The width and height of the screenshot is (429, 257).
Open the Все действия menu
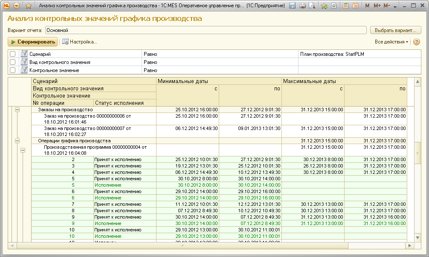coord(391,42)
